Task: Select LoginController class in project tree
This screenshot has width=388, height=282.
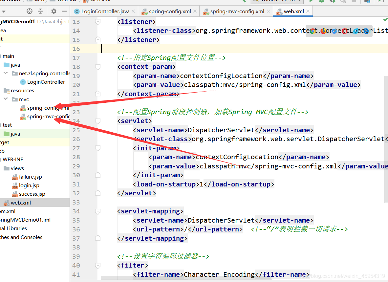Action: coord(46,82)
